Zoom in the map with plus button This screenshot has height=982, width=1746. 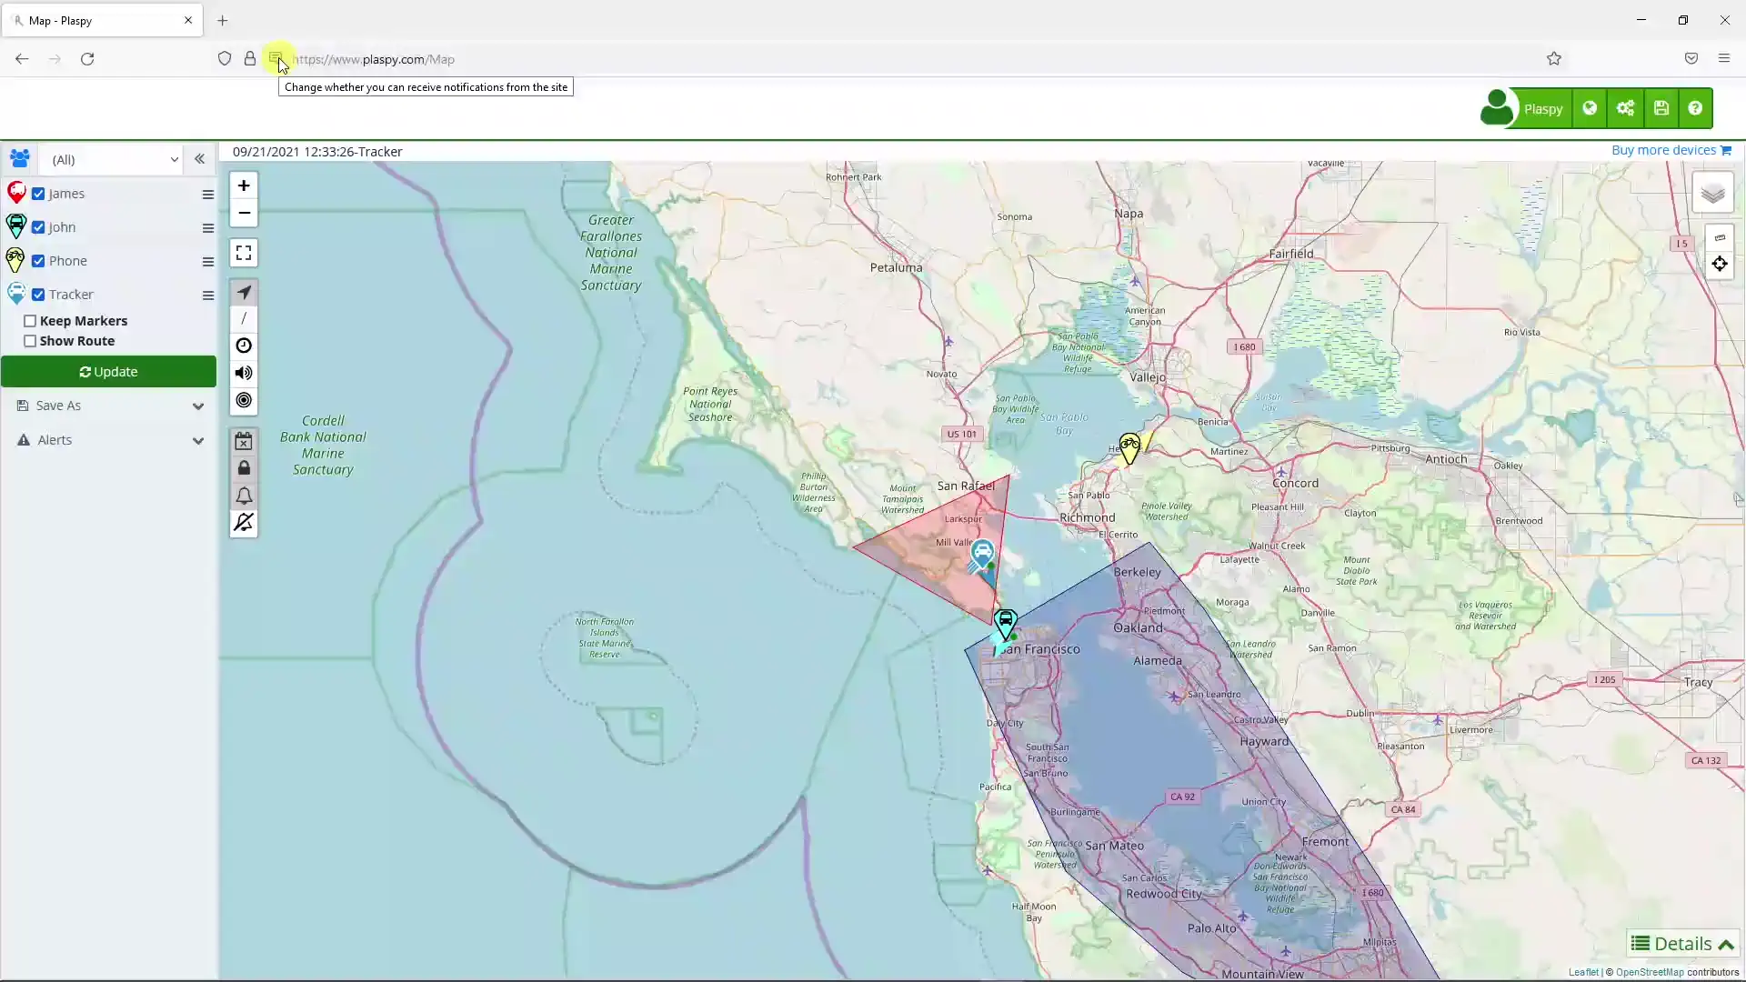pos(244,185)
